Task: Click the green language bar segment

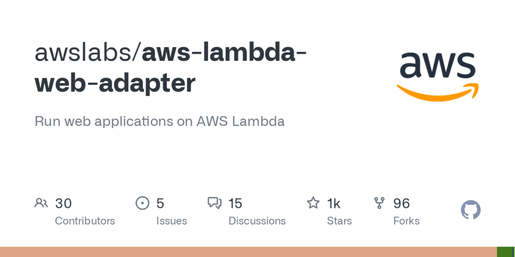Action: click(504, 252)
